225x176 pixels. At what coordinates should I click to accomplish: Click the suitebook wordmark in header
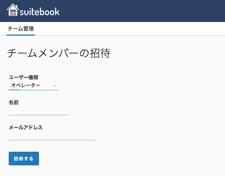click(39, 12)
